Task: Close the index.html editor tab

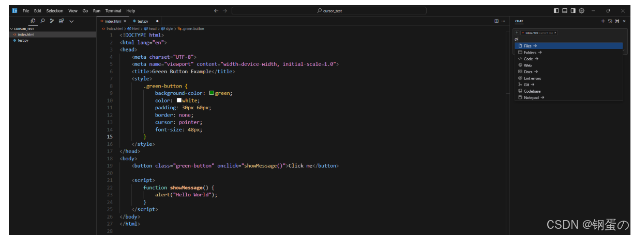Action: point(125,21)
